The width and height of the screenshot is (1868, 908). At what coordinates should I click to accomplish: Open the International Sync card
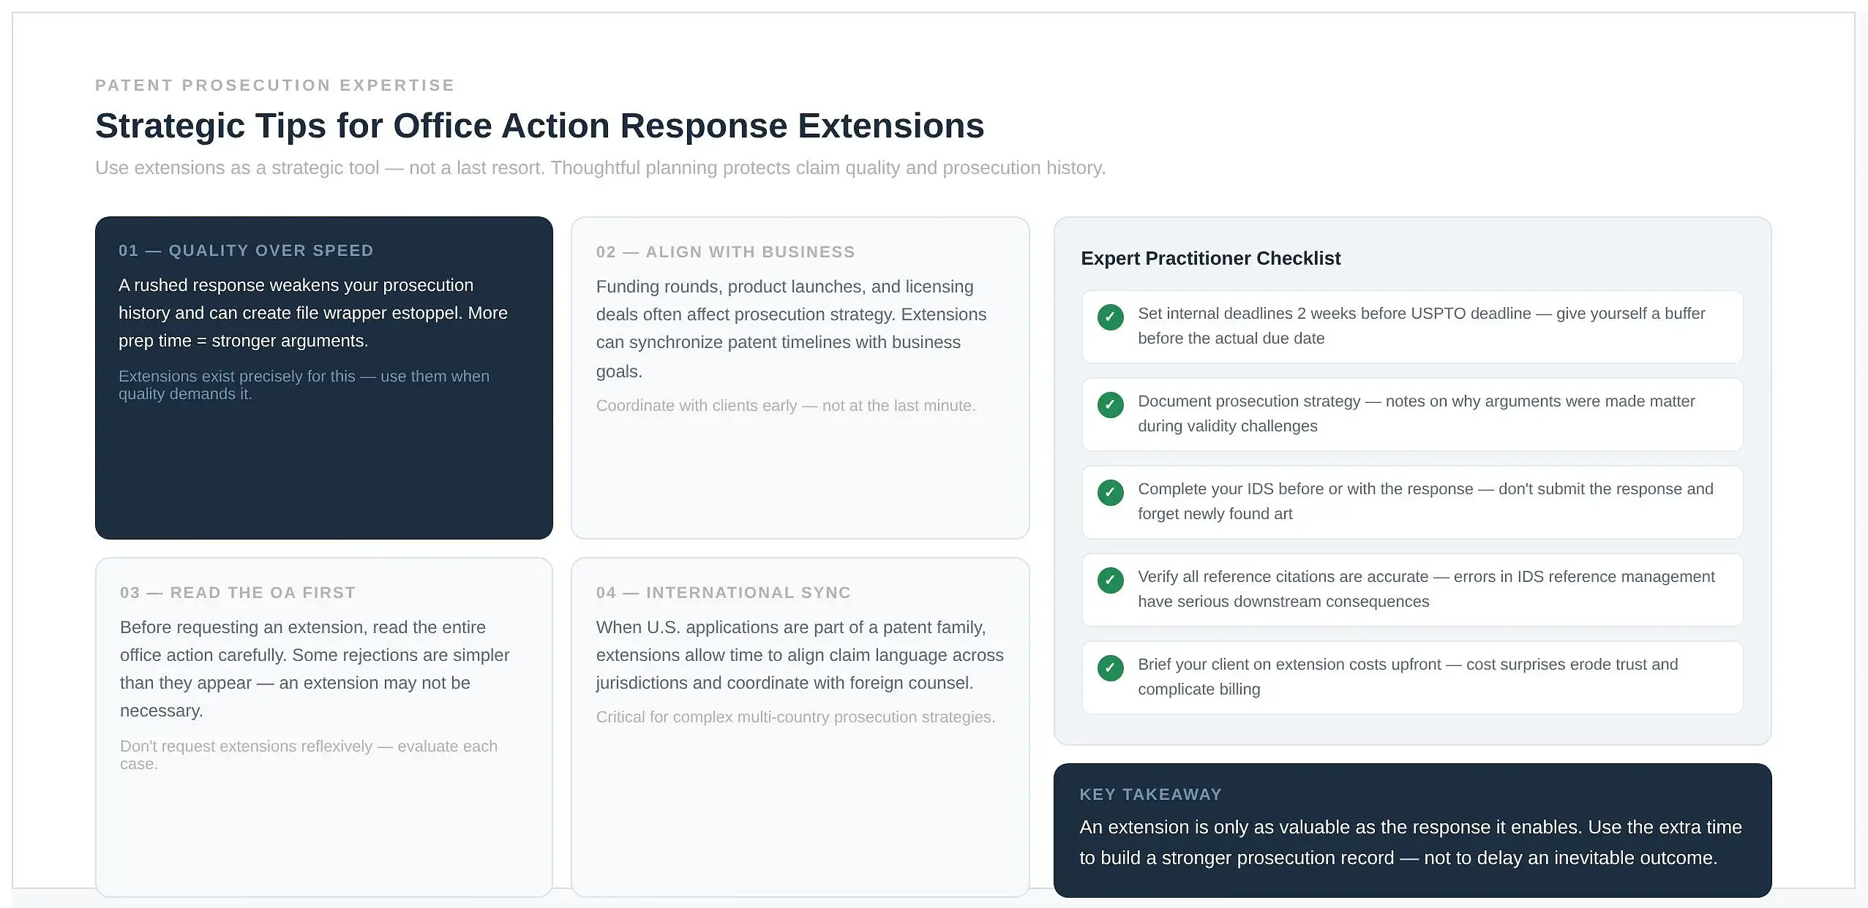coord(800,727)
